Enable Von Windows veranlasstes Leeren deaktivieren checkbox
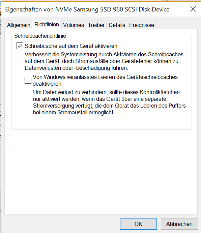This screenshot has width=201, height=233. click(x=28, y=80)
